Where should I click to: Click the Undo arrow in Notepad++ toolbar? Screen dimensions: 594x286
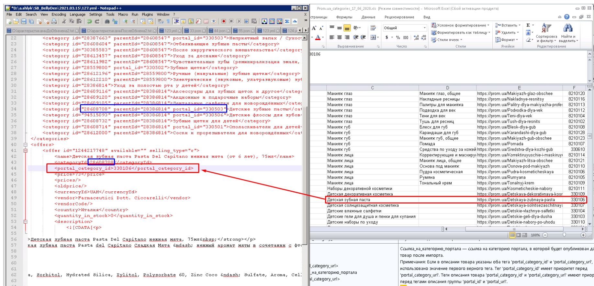89,22
